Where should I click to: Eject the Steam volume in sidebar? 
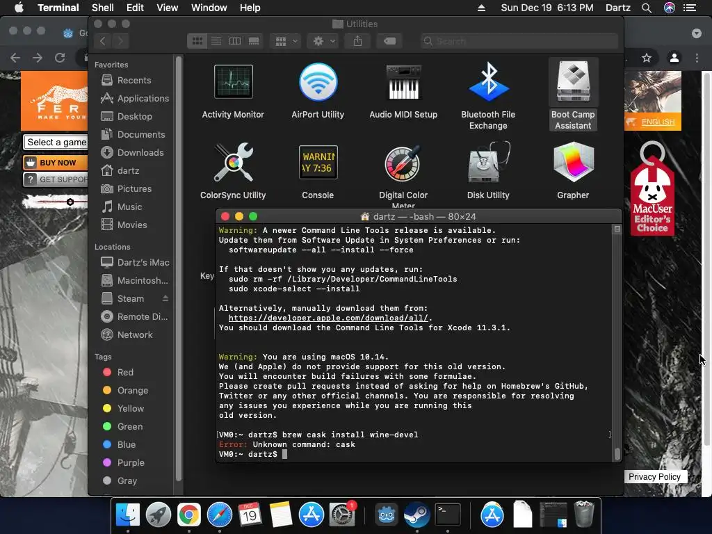tap(165, 298)
